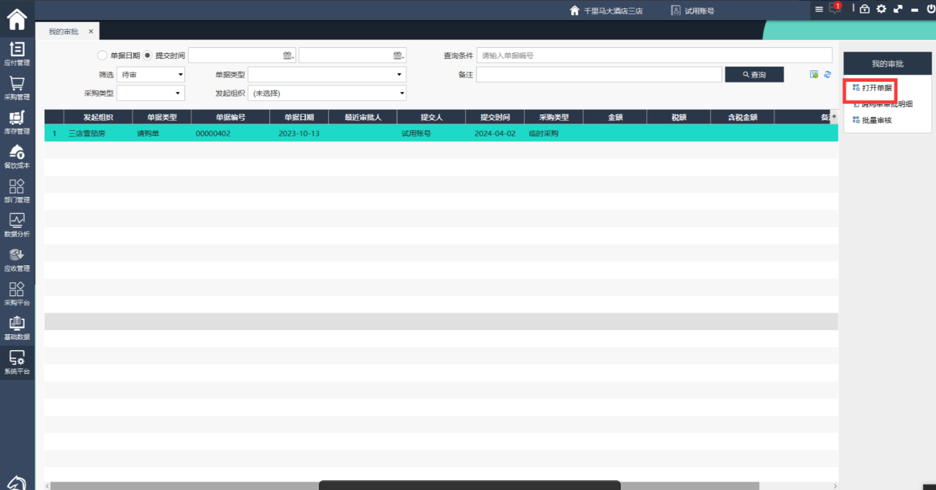Viewport: 936px width, 490px height.
Task: Go to 餐饮成本 in the sidebar
Action: click(x=17, y=156)
